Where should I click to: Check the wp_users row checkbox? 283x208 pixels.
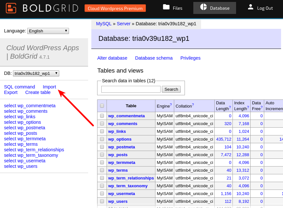(x=102, y=201)
